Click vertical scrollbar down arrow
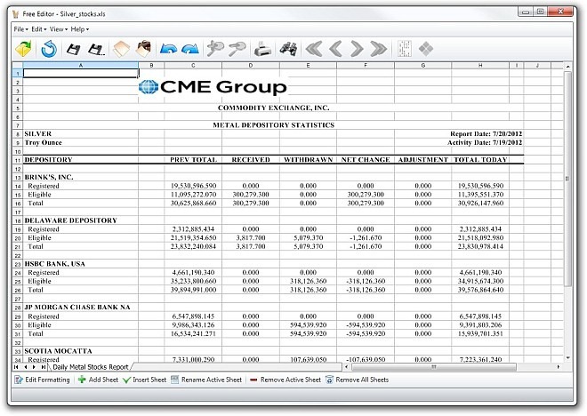This screenshot has height=416, width=587. pos(568,358)
